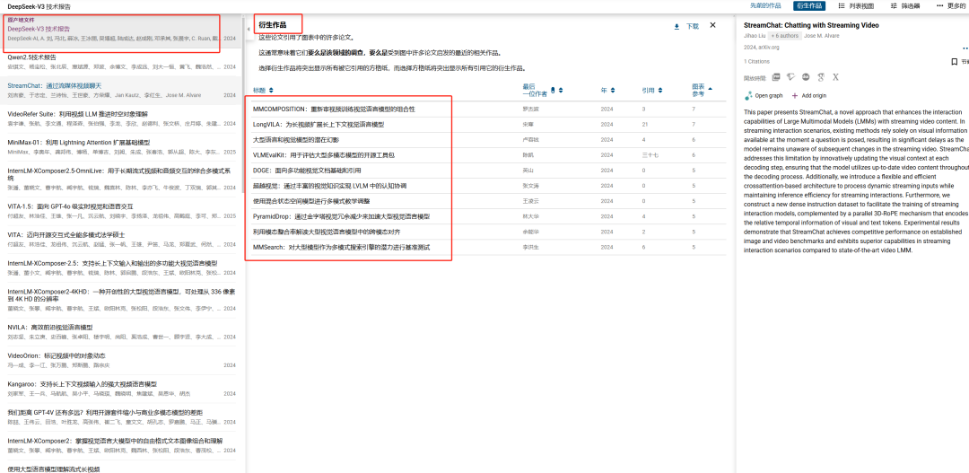
Task: Expand the '+ 6 authors' button
Action: click(x=784, y=36)
